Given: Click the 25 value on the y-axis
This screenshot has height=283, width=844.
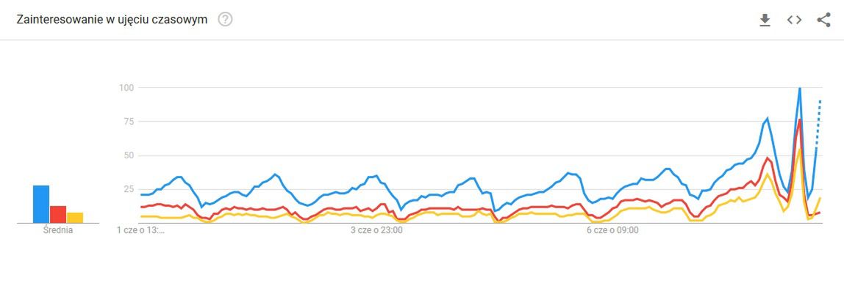Looking at the screenshot, I should (129, 189).
